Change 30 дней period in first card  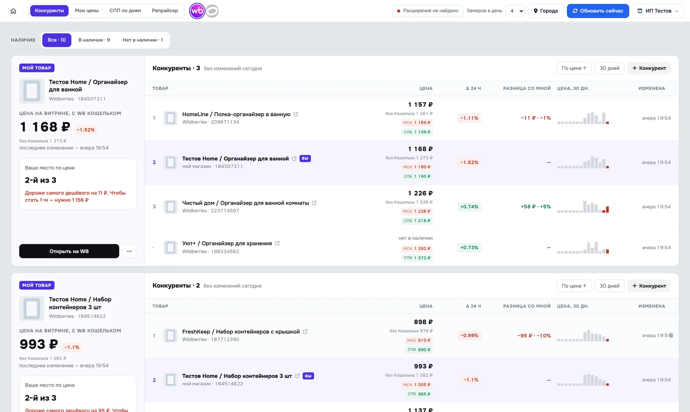[x=609, y=68]
